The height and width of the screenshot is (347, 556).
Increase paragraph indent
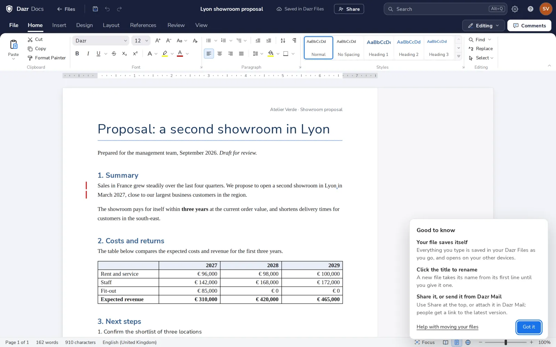(x=269, y=41)
